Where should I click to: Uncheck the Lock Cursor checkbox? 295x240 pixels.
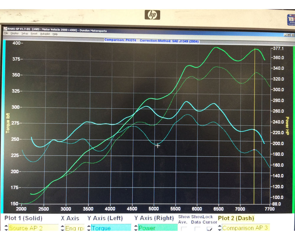point(209,228)
